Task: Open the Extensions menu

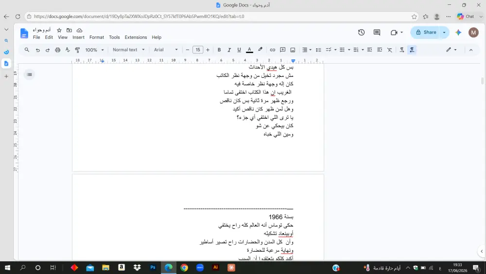Action: click(136, 37)
